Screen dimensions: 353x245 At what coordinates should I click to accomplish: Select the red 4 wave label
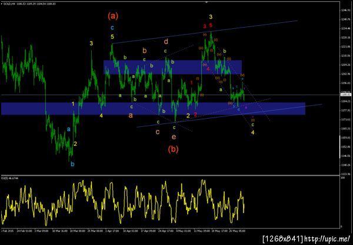point(208,69)
